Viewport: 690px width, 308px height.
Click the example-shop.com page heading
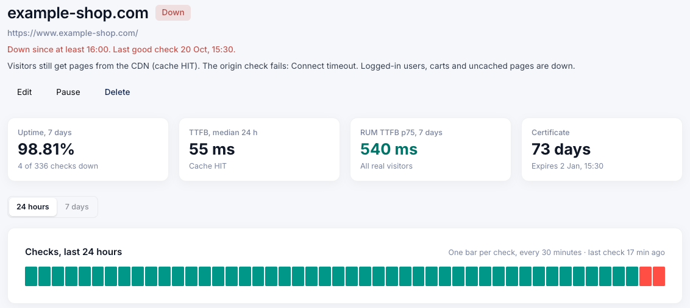point(78,13)
